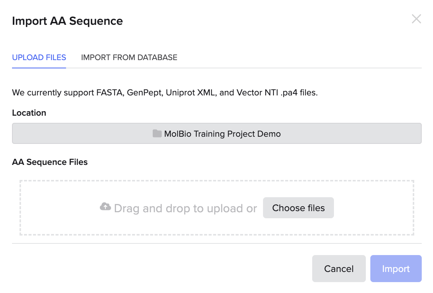
Task: Click the 'AA Sequence Files' label
Action: [x=50, y=162]
